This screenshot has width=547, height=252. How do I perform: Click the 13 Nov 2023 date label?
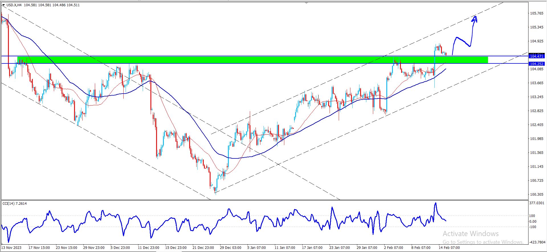(x=11, y=248)
